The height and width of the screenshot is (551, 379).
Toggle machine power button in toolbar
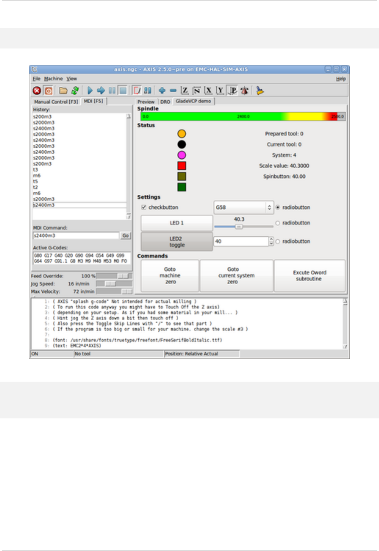48,90
